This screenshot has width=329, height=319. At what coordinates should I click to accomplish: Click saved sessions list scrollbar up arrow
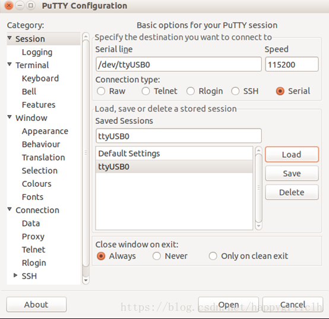[x=258, y=150]
